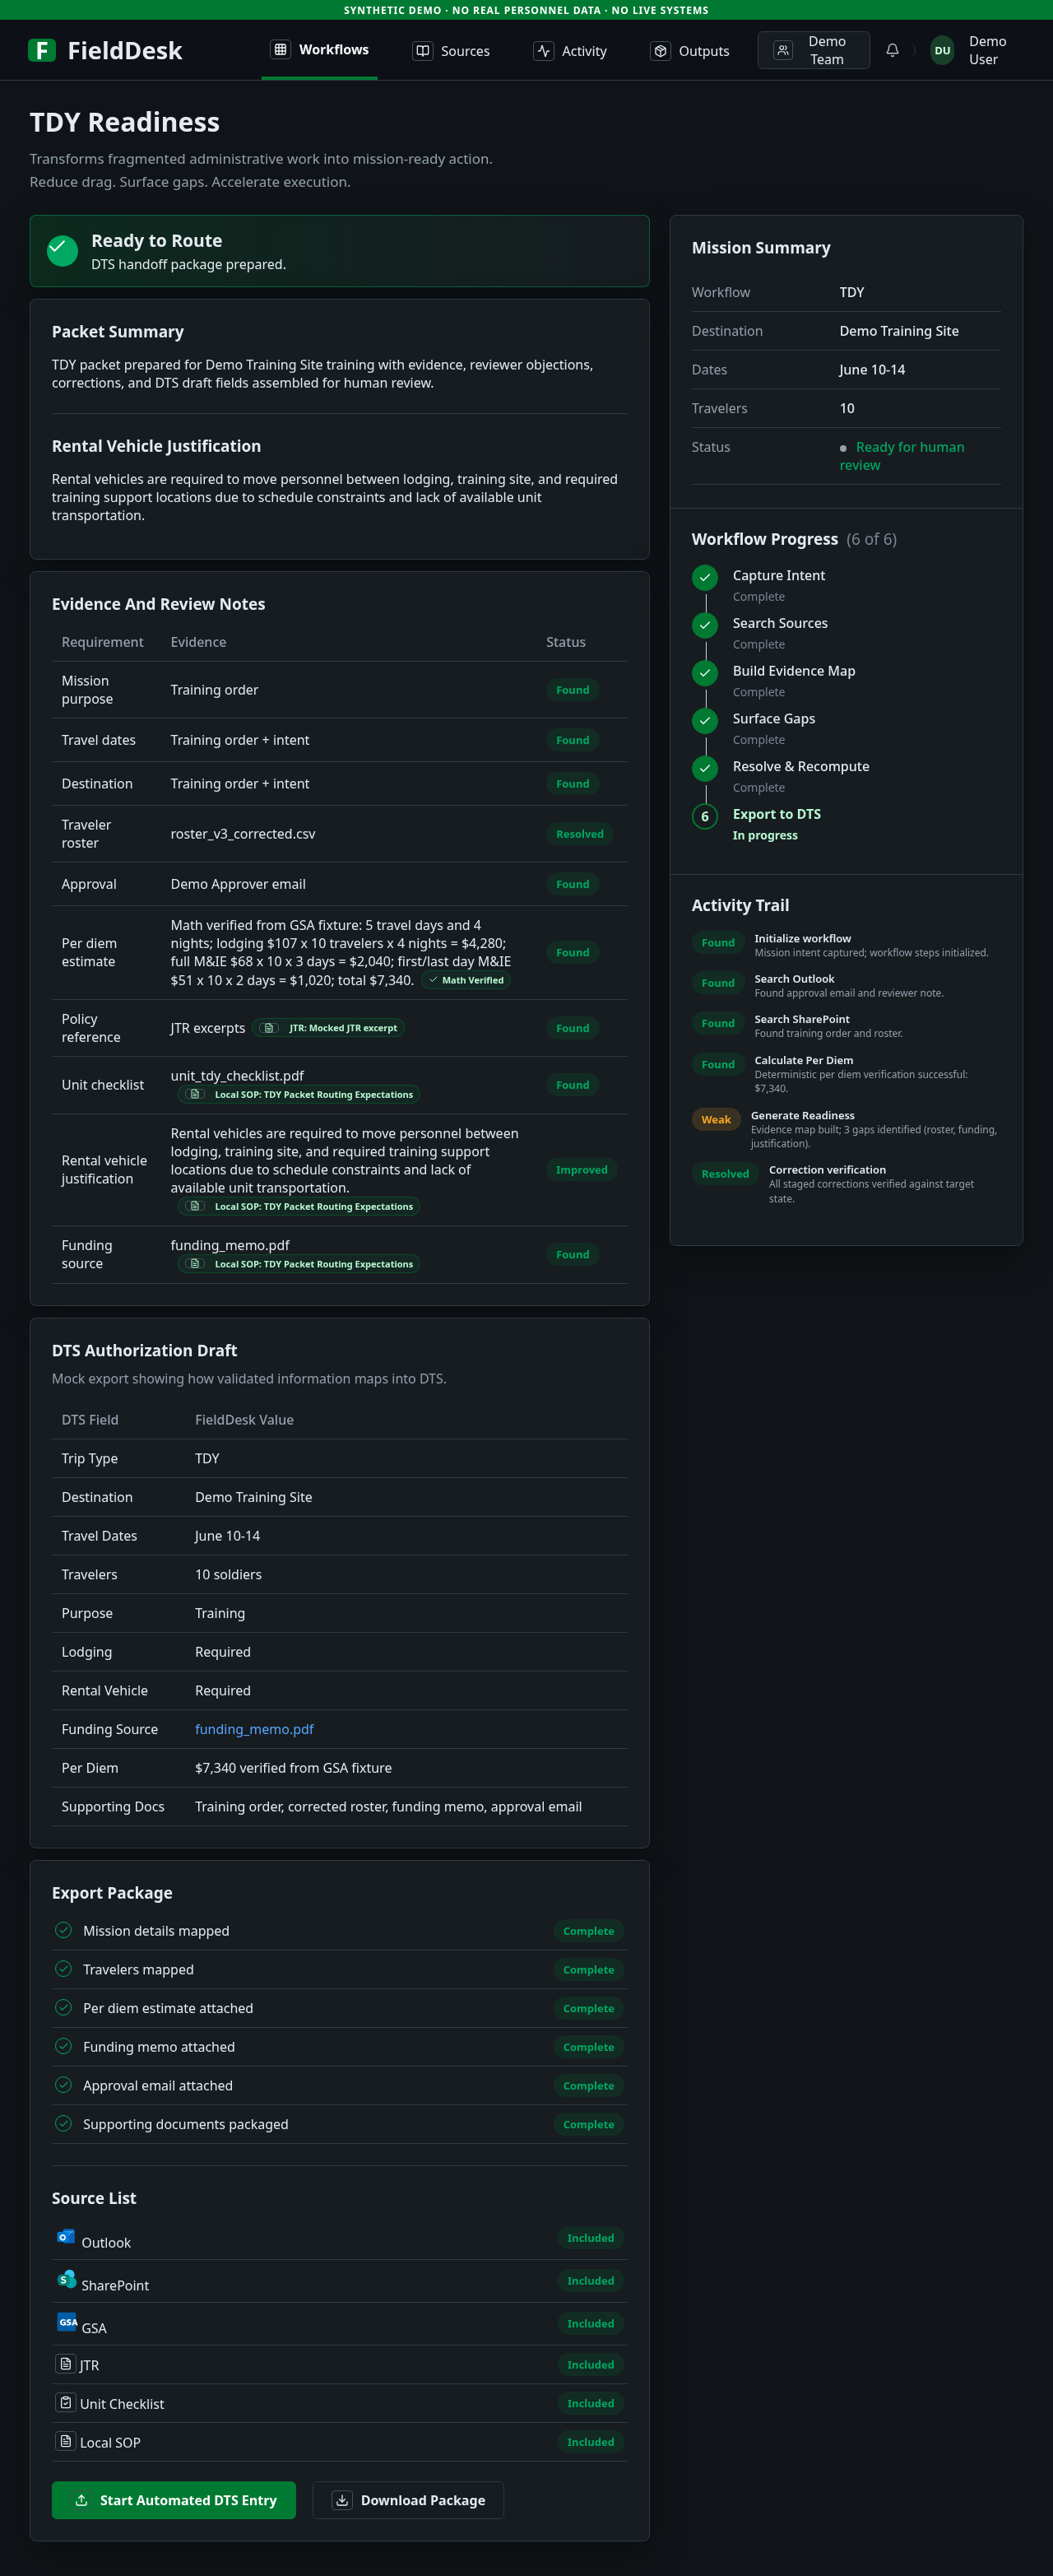This screenshot has height=2576, width=1053.
Task: Click the Download Package button
Action: tap(408, 2500)
